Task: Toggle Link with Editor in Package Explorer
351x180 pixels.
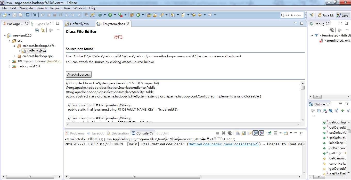Action: [43, 30]
